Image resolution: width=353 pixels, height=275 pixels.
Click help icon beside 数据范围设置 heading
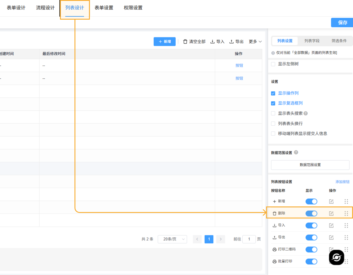(296, 153)
